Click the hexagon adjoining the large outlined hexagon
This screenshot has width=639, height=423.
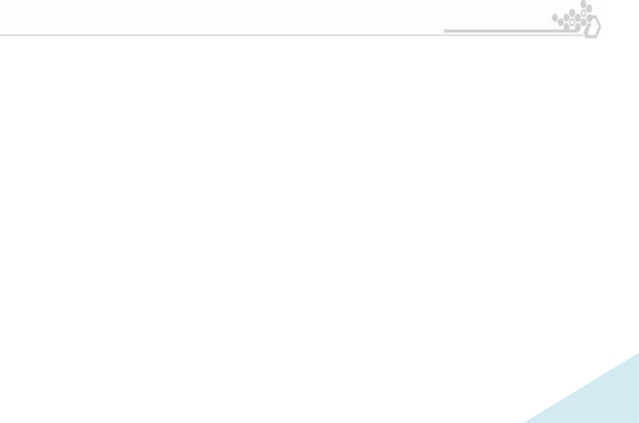pos(589,18)
